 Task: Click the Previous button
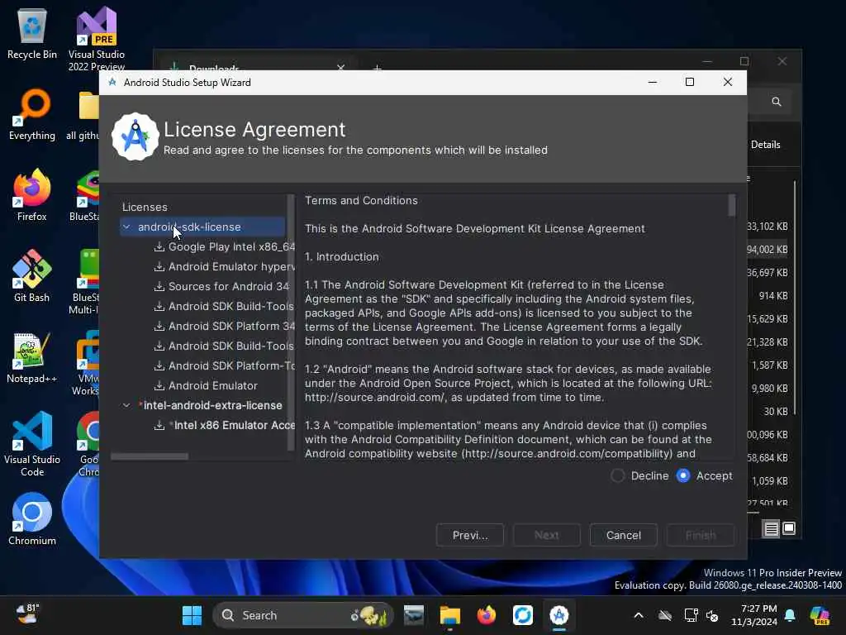pyautogui.click(x=470, y=535)
